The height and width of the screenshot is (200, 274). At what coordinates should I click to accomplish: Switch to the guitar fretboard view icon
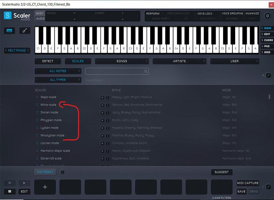[25, 30]
